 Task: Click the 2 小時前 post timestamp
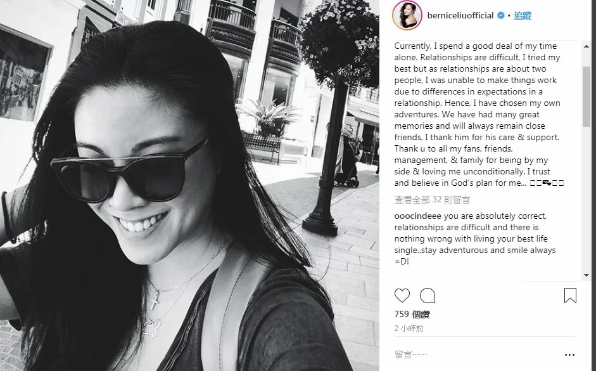click(x=409, y=329)
